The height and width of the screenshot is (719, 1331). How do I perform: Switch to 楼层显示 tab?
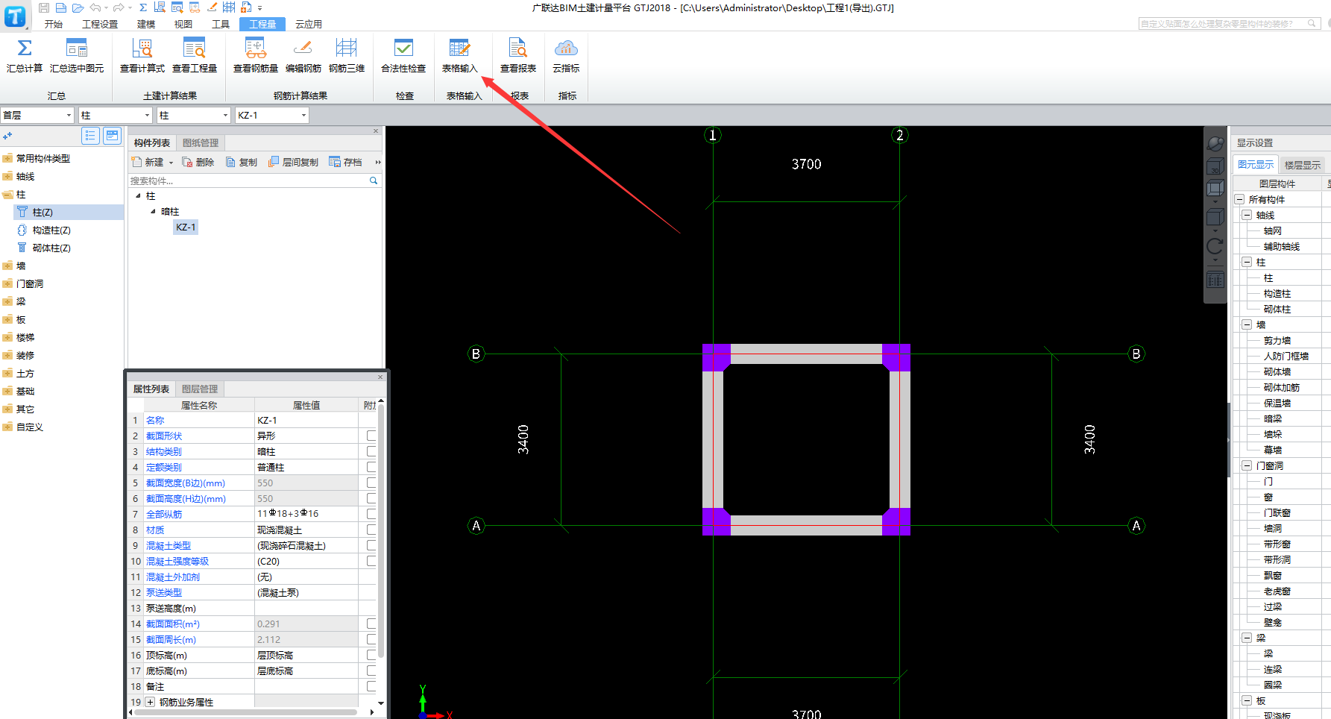1302,165
